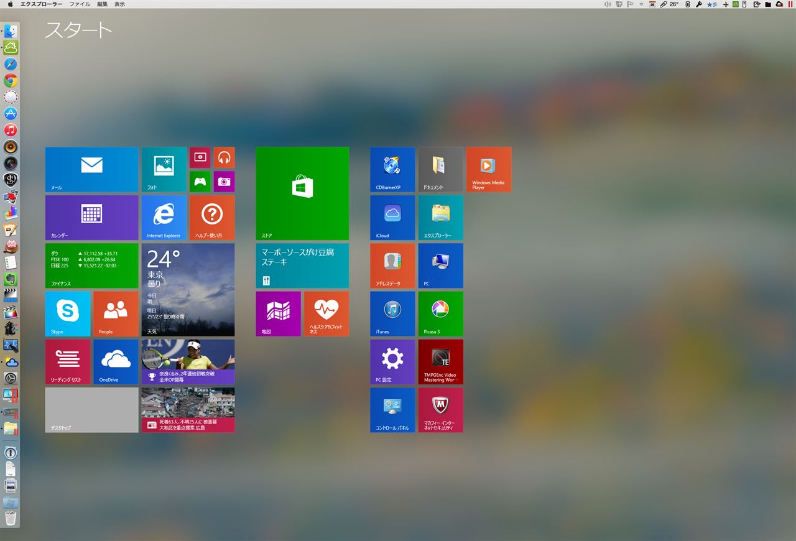Launch McAfee Internet Security tile
This screenshot has width=796, height=541.
click(x=441, y=410)
